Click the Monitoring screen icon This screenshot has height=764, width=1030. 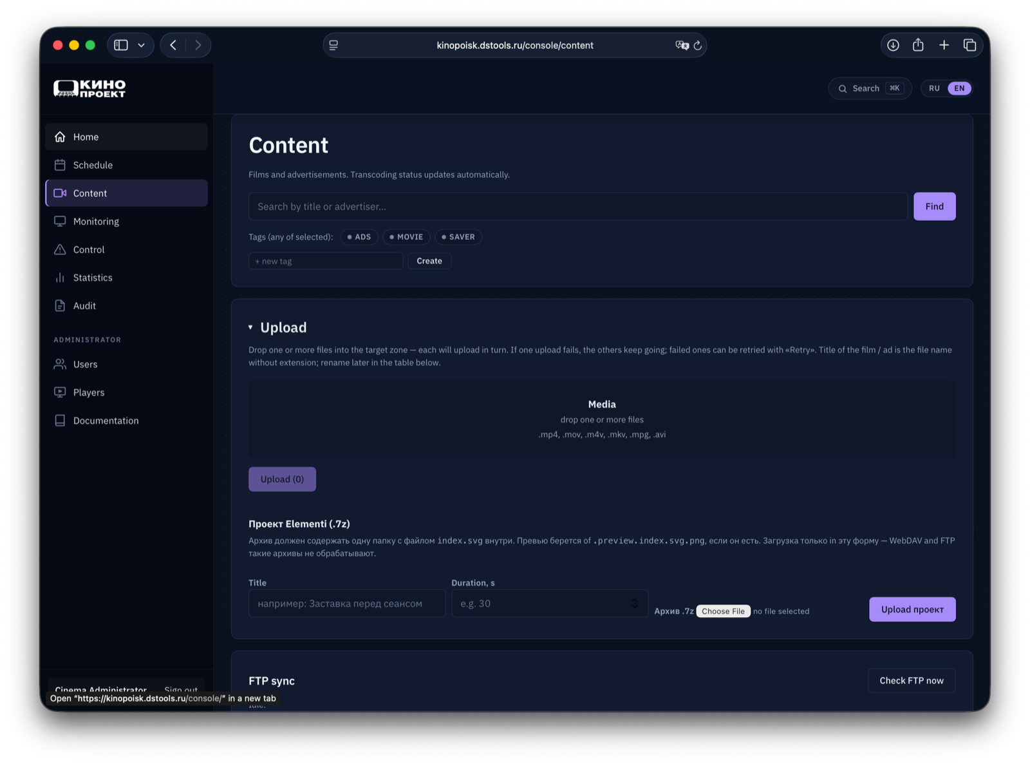tap(60, 221)
